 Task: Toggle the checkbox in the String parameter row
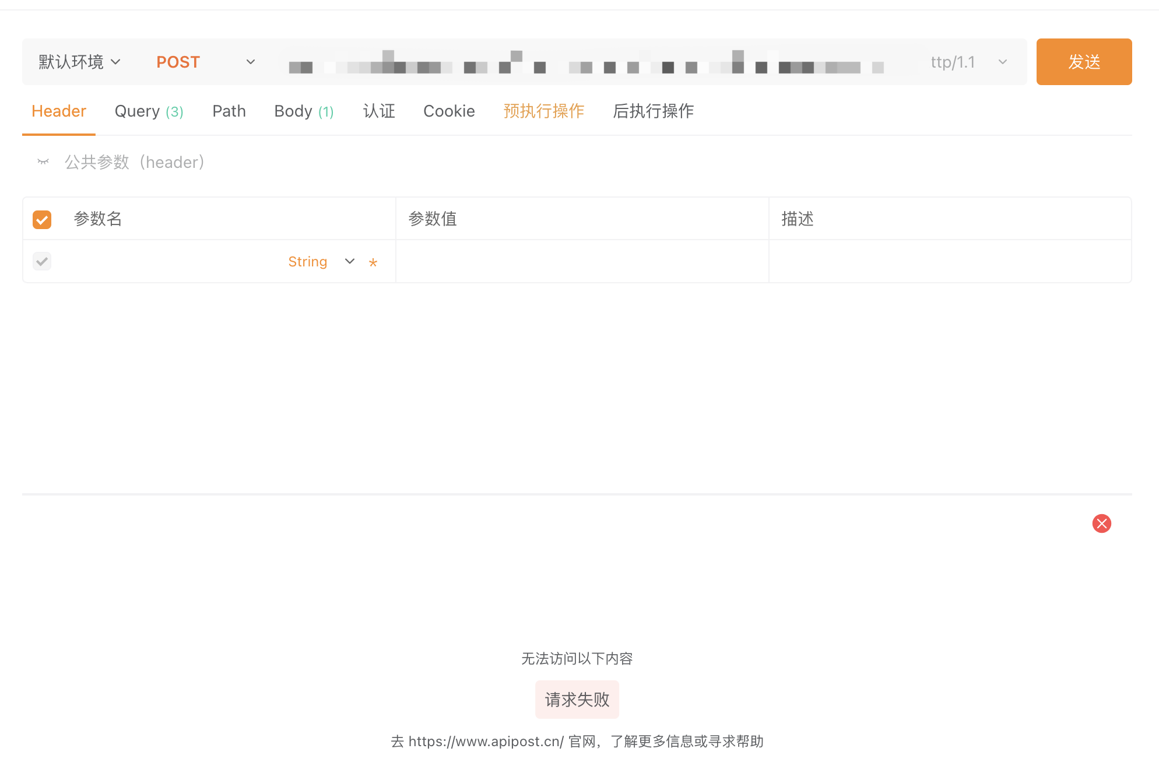[42, 261]
